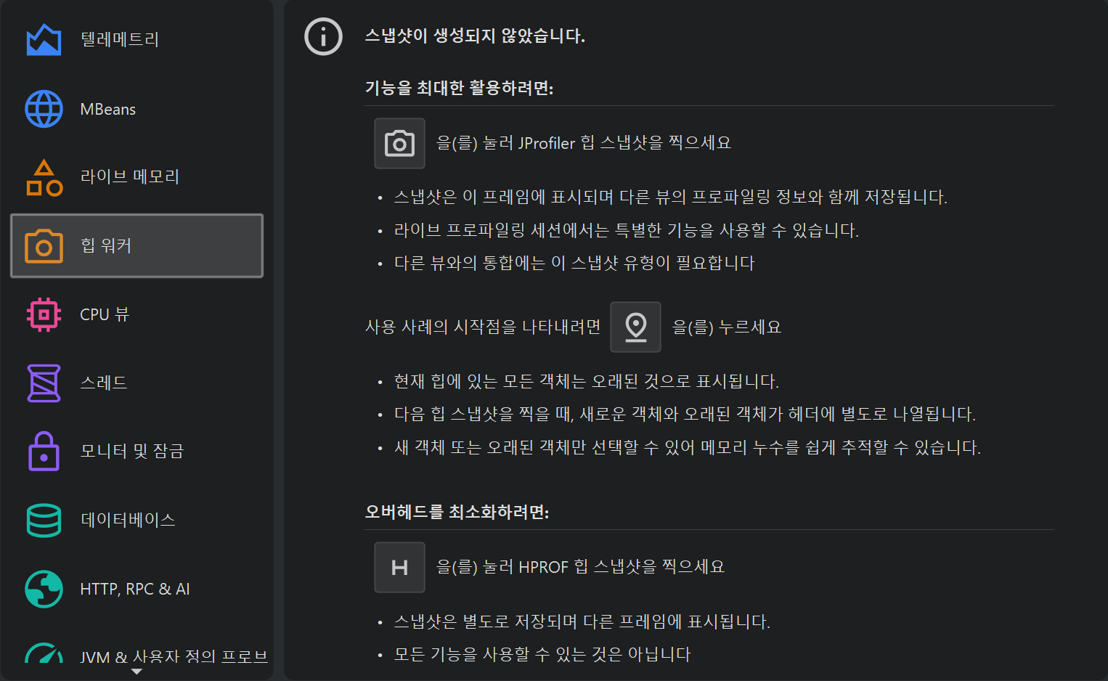Viewport: 1108px width, 681px height.
Task: Select the 스레드 spool icon
Action: click(x=44, y=383)
